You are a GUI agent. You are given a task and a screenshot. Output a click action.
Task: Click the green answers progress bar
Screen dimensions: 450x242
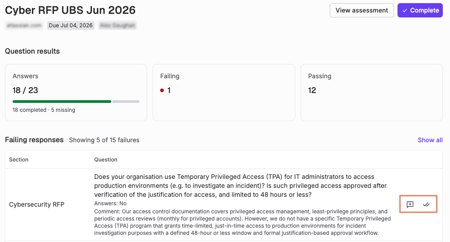pos(62,102)
